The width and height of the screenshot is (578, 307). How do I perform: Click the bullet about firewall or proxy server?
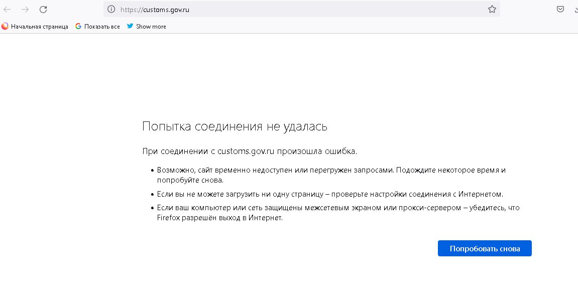click(337, 213)
